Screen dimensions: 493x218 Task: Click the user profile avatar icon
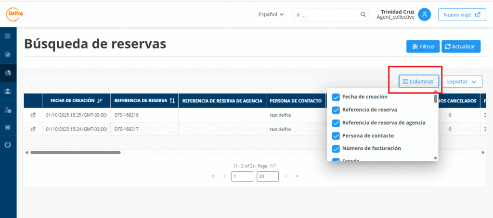(424, 14)
